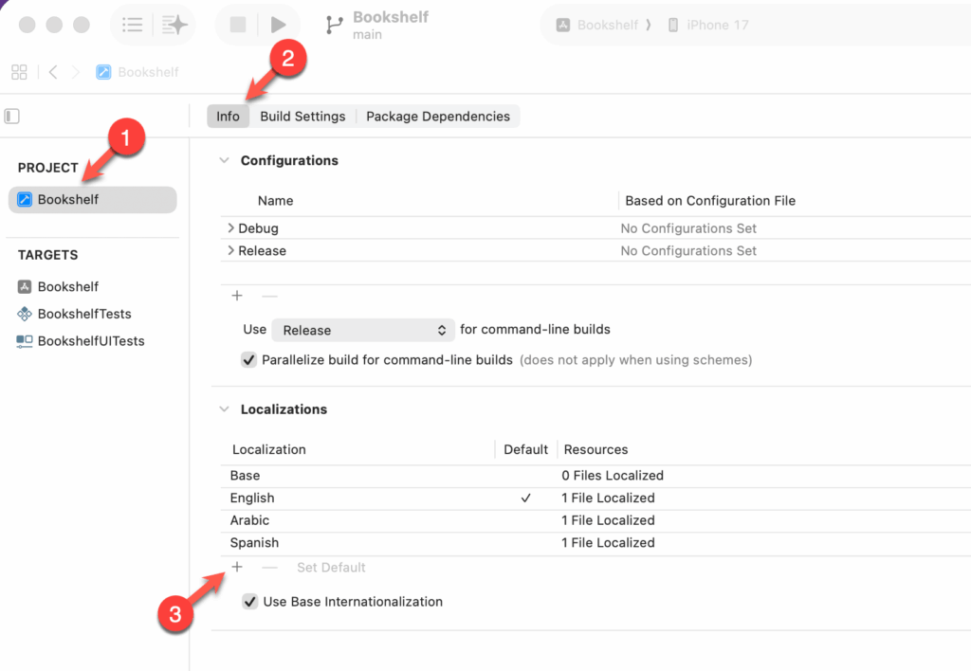Expand the Debug configuration row

click(230, 227)
